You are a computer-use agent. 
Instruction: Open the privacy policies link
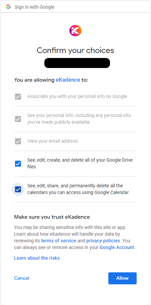point(103,241)
